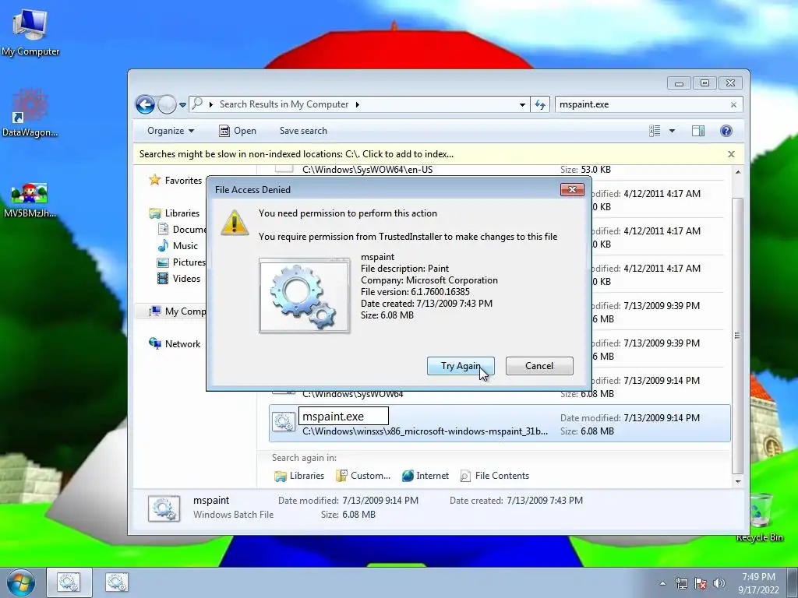This screenshot has height=598, width=798.
Task: Click the 7:49 PM taskbar clock
Action: click(x=758, y=583)
